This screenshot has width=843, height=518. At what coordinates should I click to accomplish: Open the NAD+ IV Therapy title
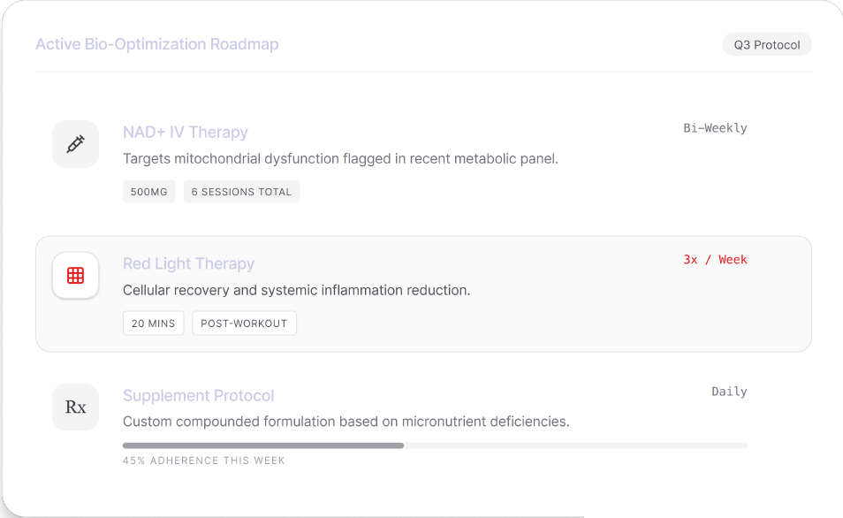click(x=186, y=132)
